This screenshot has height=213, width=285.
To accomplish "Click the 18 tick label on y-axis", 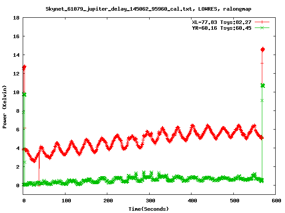I will pos(16,18).
